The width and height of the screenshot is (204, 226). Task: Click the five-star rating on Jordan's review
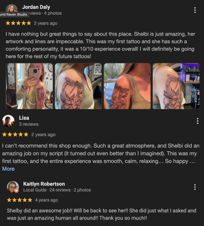tap(18, 23)
